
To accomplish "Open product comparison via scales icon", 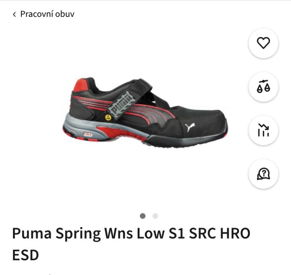I will pos(263,86).
